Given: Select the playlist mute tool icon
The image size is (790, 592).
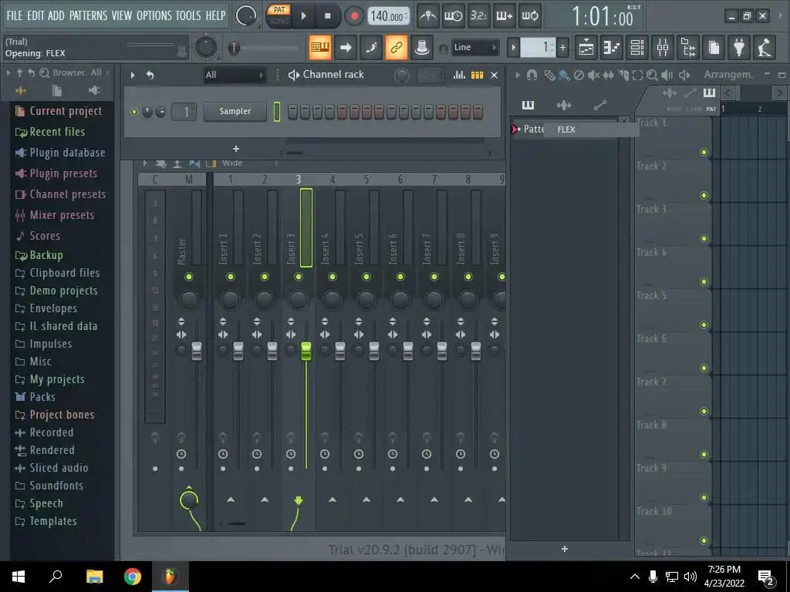Looking at the screenshot, I should click(x=593, y=76).
